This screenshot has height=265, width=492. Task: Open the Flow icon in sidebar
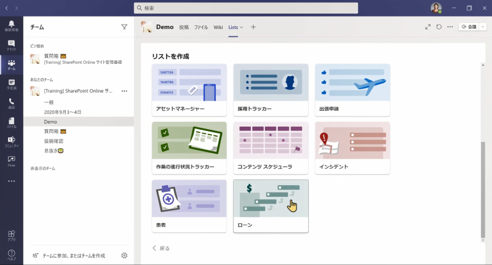coord(11,161)
